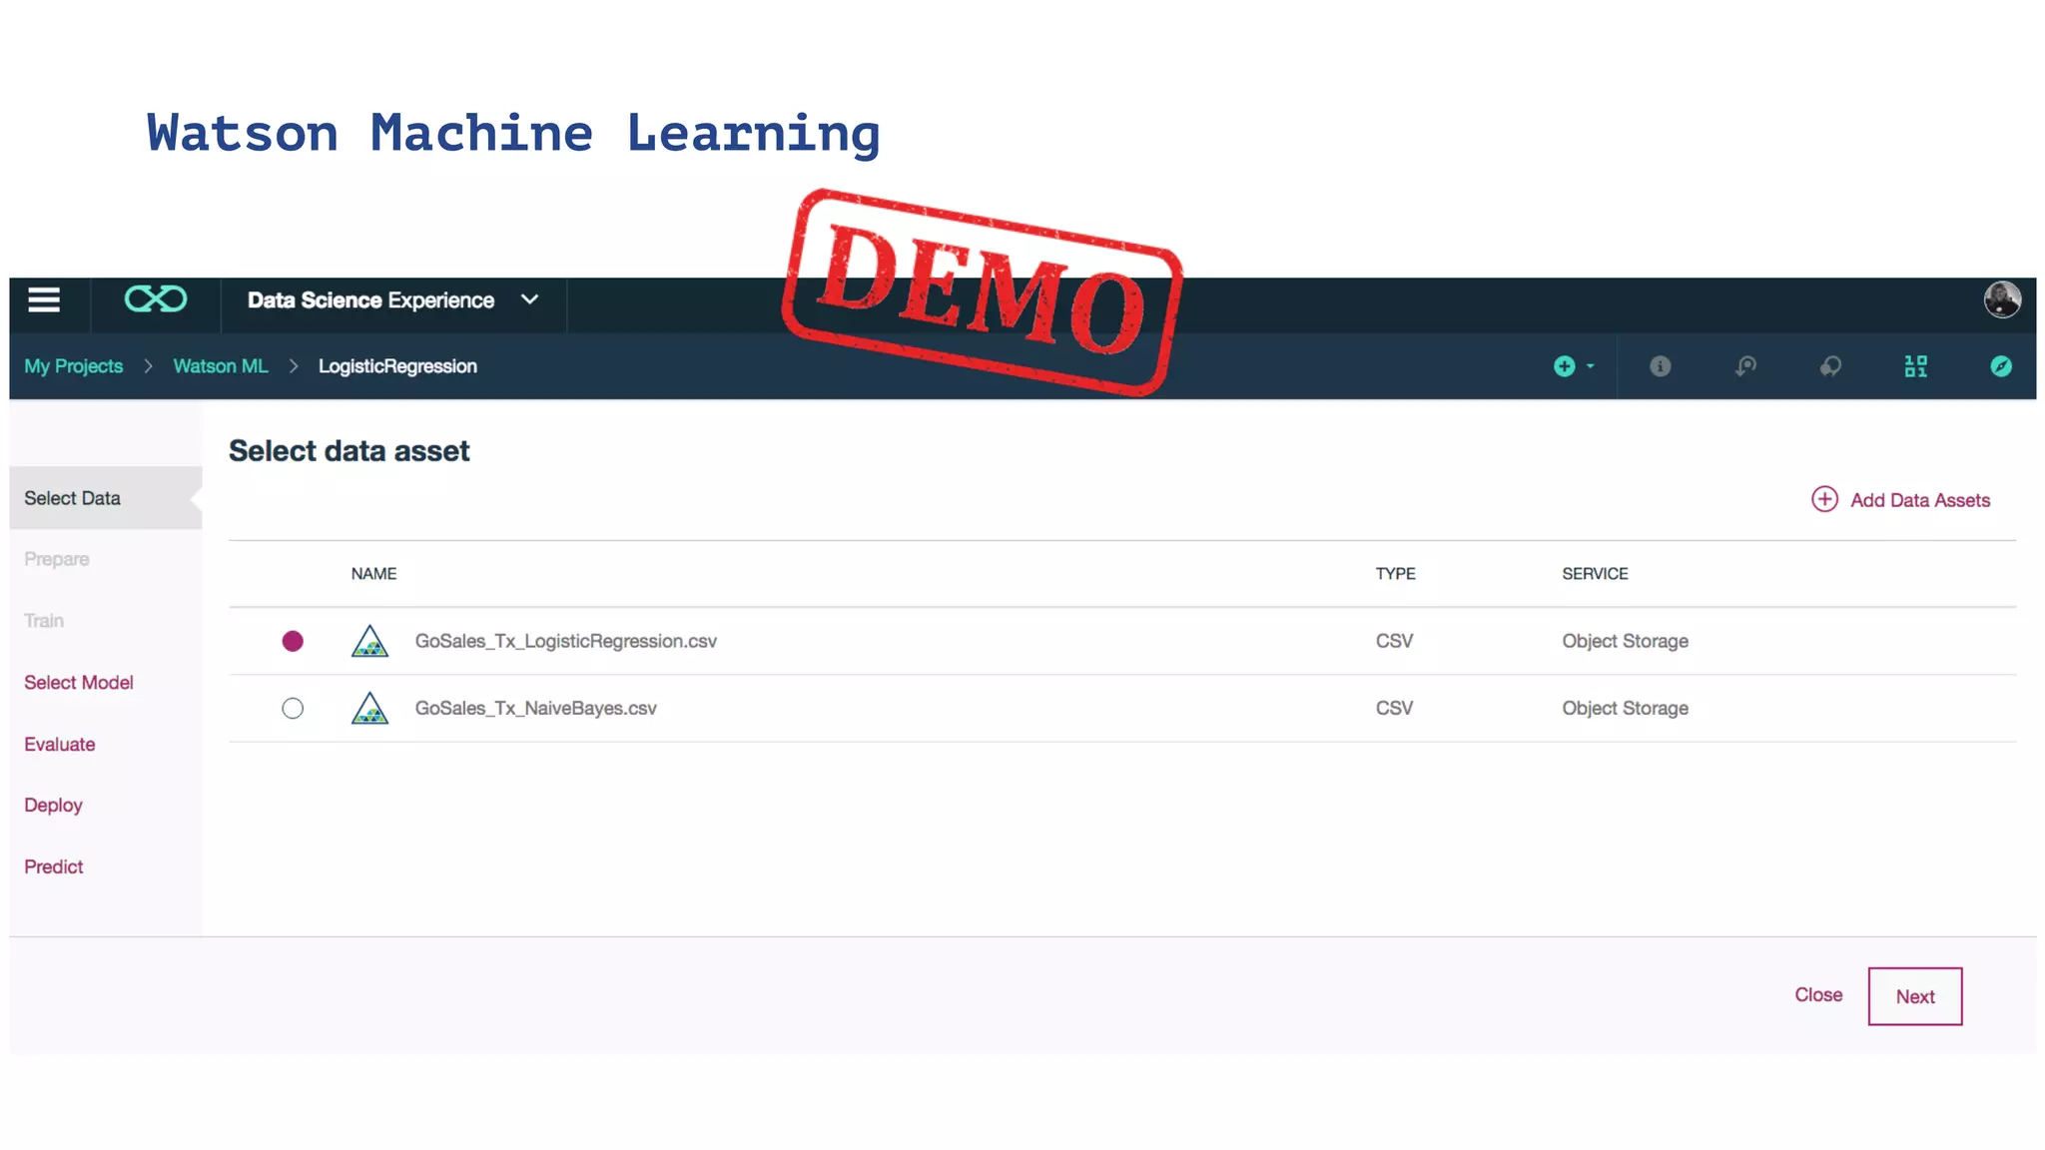Viewport: 2045px width, 1150px height.
Task: Click the LogisticRegression breadcrumb text
Action: (397, 366)
